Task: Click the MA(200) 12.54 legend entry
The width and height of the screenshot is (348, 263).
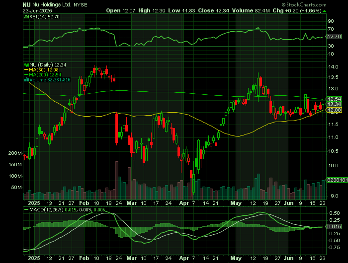Action: (45, 74)
